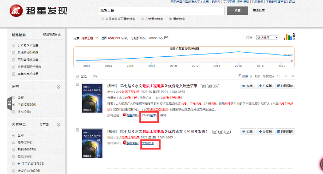Check 本单位学术成果 checkbox
Viewport: 323px width, 174px height.
(13, 74)
